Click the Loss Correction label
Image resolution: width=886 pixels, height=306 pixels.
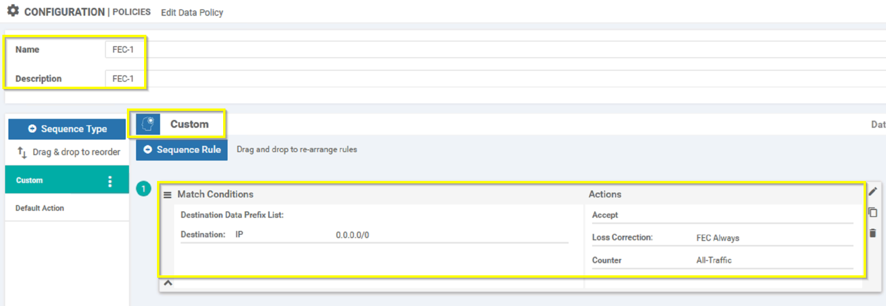(x=622, y=238)
